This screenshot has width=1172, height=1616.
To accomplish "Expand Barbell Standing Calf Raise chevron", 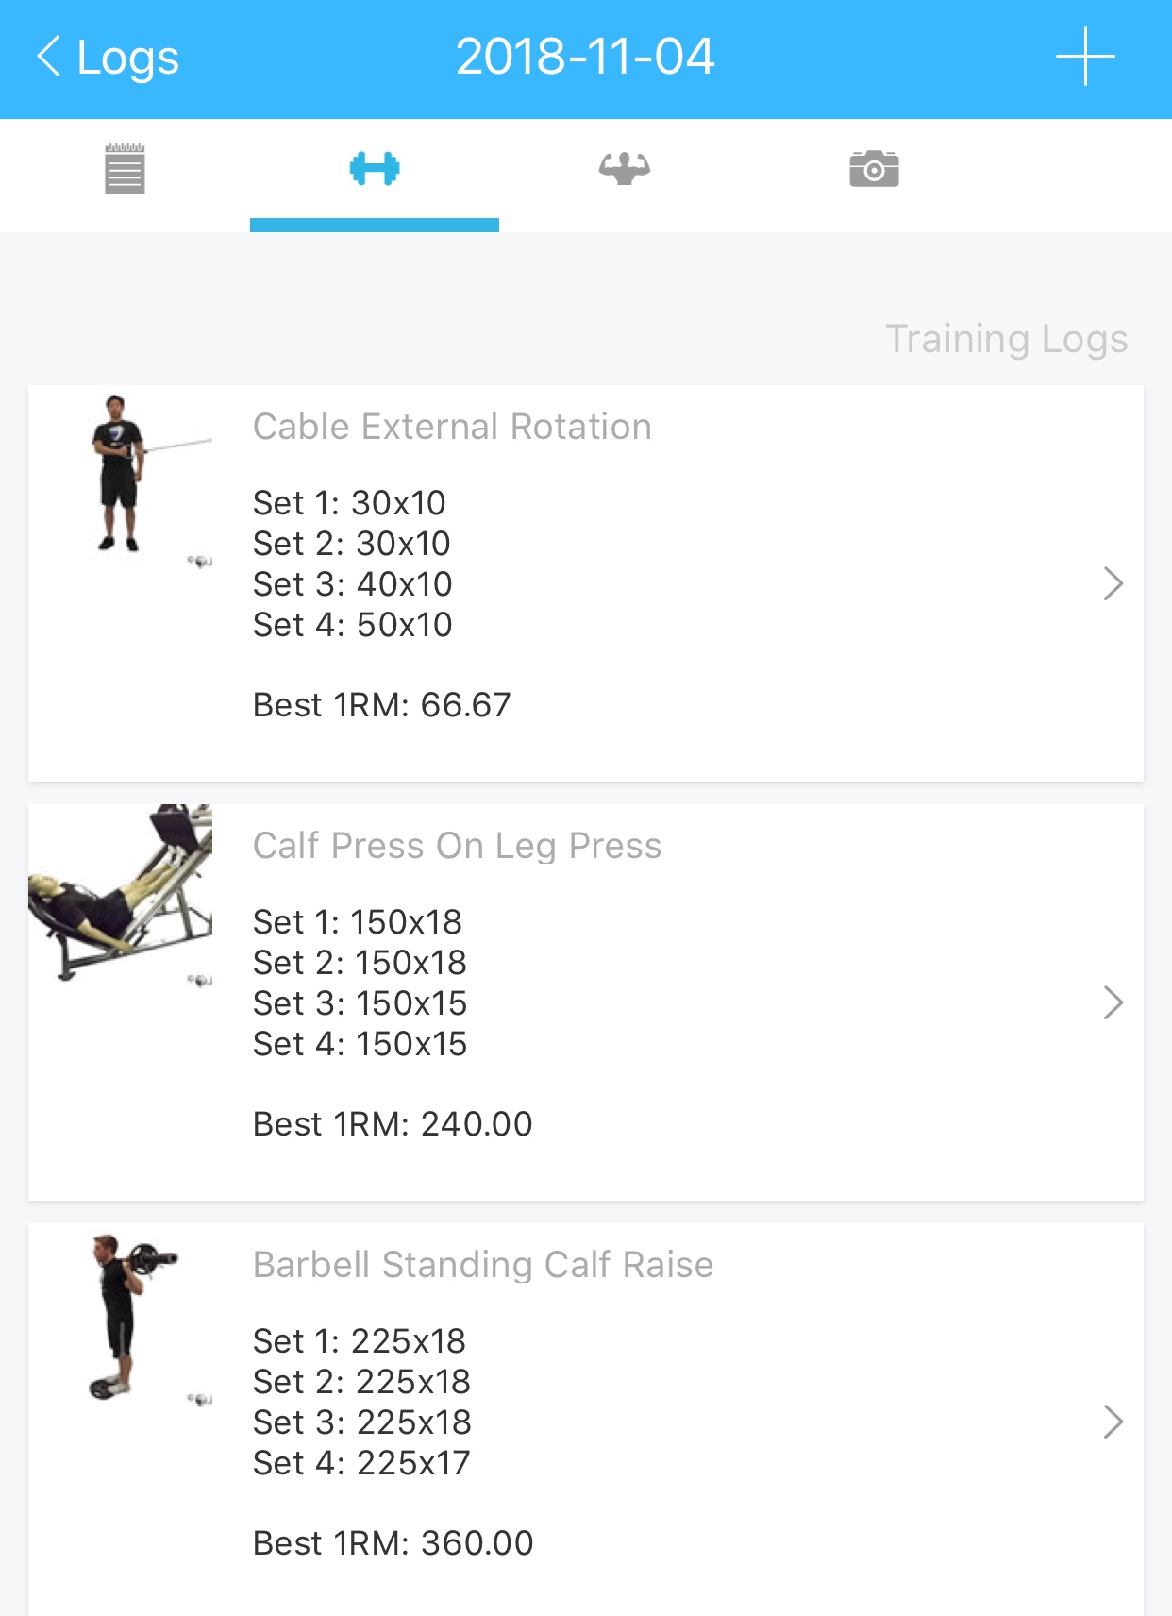I will pos(1113,1422).
